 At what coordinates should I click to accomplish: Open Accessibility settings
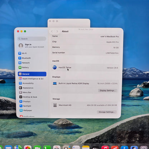[26, 83]
